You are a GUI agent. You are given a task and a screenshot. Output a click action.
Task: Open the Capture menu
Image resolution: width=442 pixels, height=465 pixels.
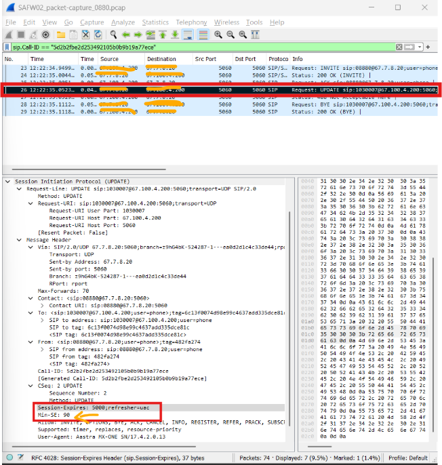click(x=92, y=22)
